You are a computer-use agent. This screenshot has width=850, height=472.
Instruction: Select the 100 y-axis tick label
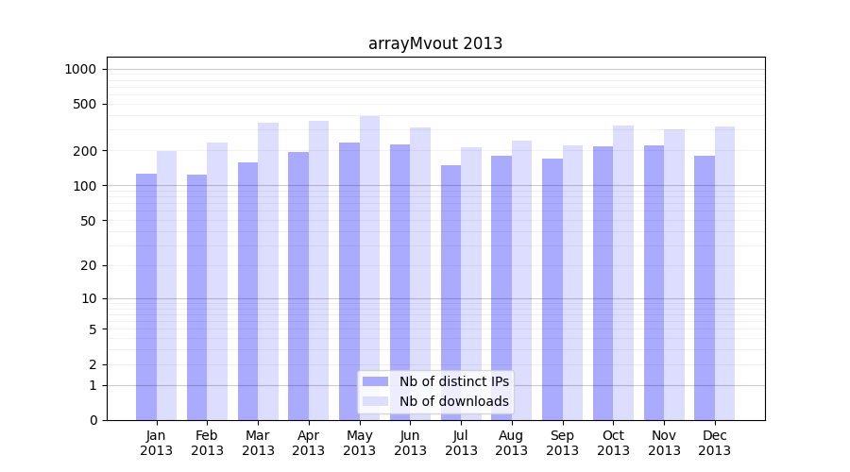coord(84,186)
